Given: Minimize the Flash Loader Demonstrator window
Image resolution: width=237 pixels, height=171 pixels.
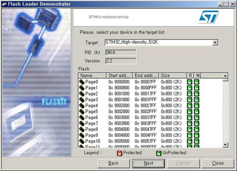Looking at the screenshot, I should 220,4.
